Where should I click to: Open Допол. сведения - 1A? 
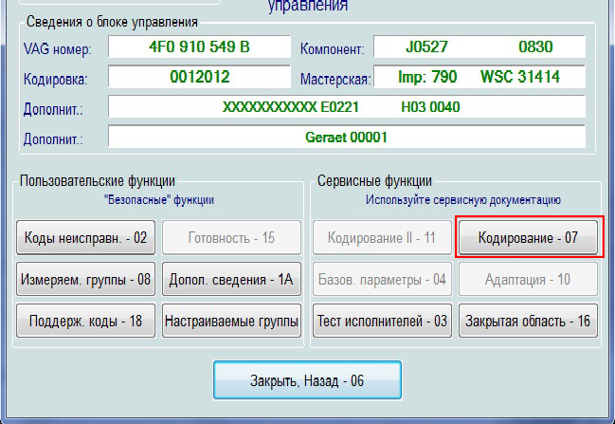click(x=231, y=279)
